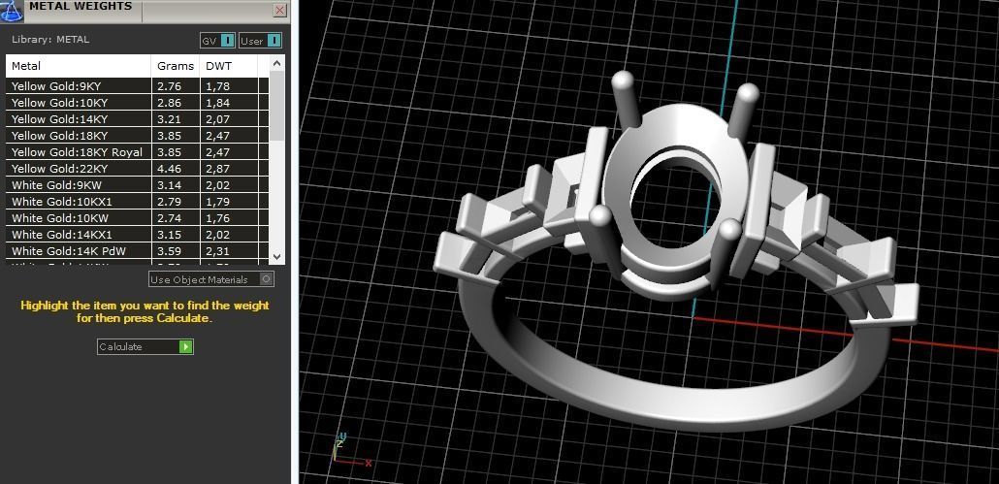Click the metal list scroll-up arrow

click(276, 63)
